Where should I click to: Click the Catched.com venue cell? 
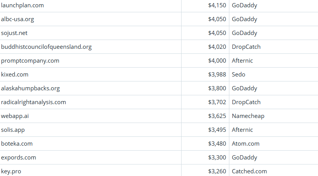249,171
